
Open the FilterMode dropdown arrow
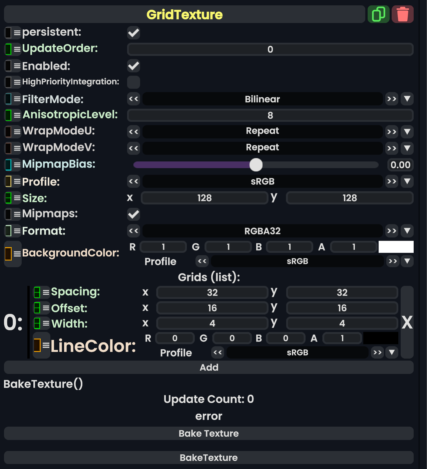tap(407, 99)
